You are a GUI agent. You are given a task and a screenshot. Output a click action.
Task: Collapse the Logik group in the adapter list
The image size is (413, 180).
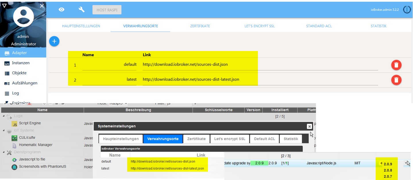pos(4,116)
